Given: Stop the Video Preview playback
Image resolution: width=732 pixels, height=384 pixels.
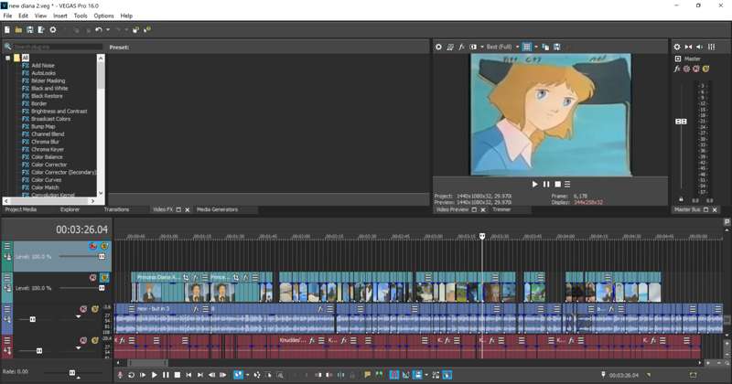Looking at the screenshot, I should [557, 185].
